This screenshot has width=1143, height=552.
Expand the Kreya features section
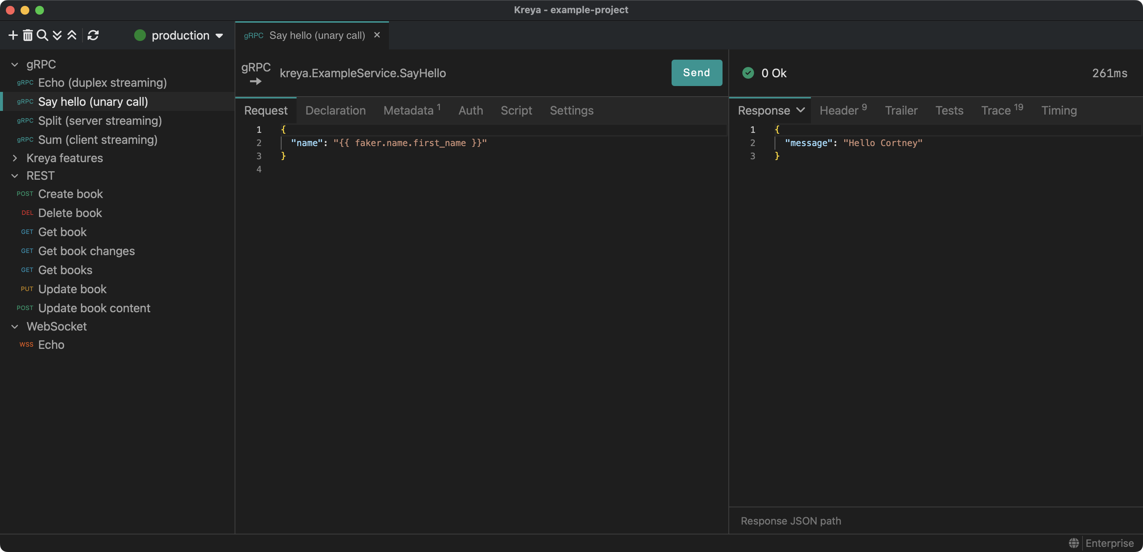(x=15, y=158)
